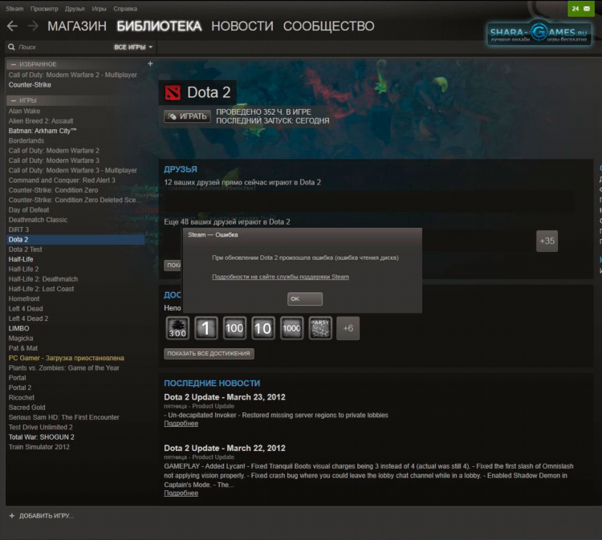Image resolution: width=602 pixels, height=540 pixels.
Task: Open the Справка menu
Action: coord(125,9)
